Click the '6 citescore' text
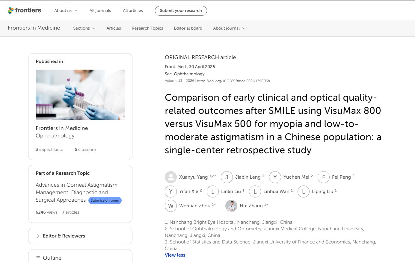The width and height of the screenshot is (415, 262). pyautogui.click(x=85, y=149)
